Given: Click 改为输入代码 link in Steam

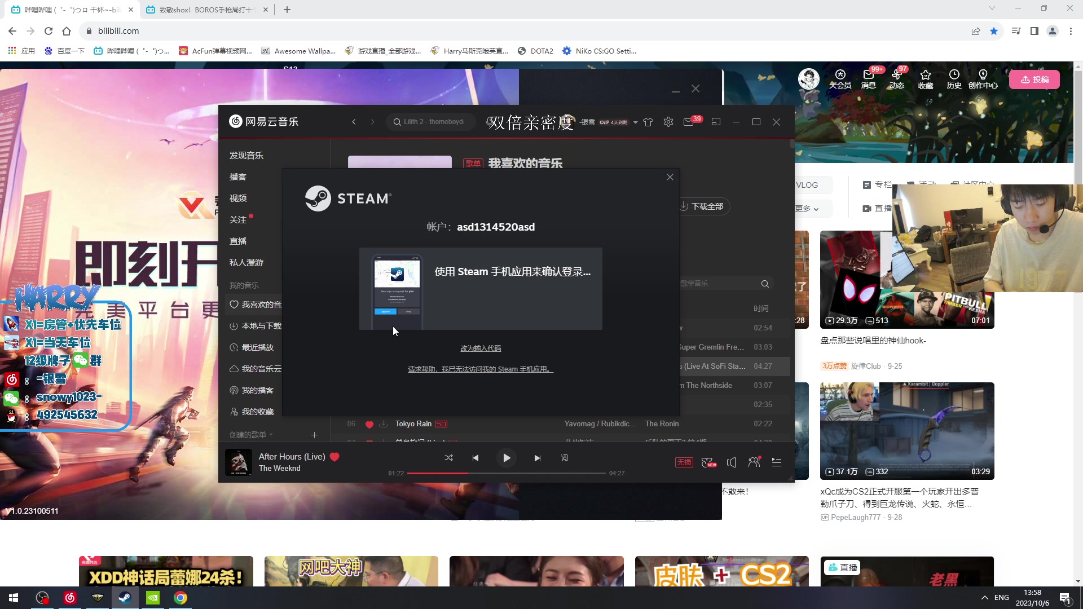Looking at the screenshot, I should point(481,348).
